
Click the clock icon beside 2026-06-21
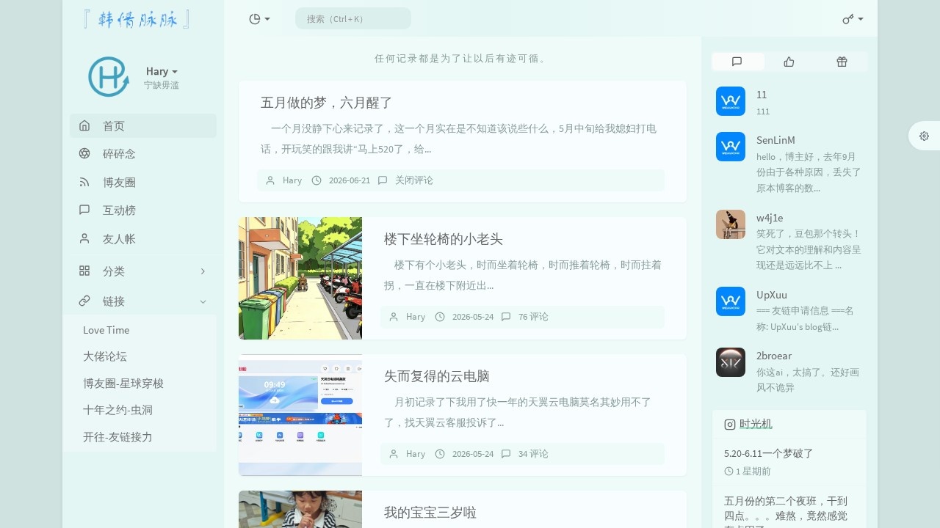coord(317,180)
